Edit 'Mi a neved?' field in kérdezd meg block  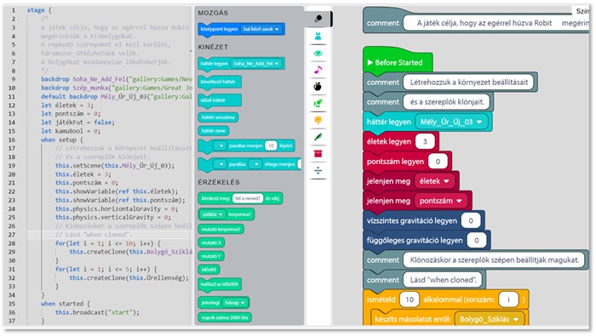click(247, 198)
